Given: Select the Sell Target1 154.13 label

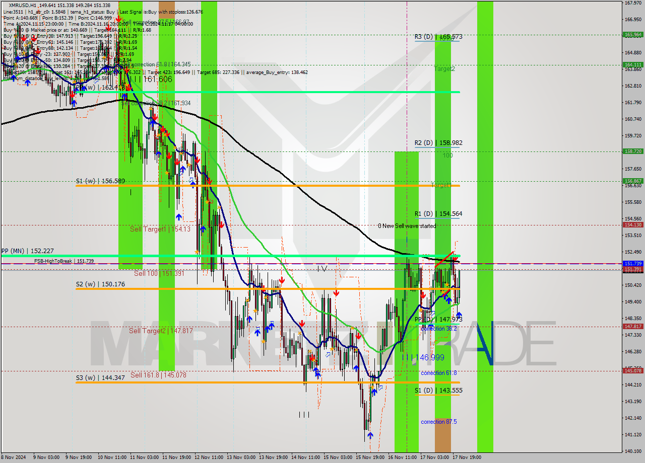Looking at the screenshot, I should coord(160,229).
